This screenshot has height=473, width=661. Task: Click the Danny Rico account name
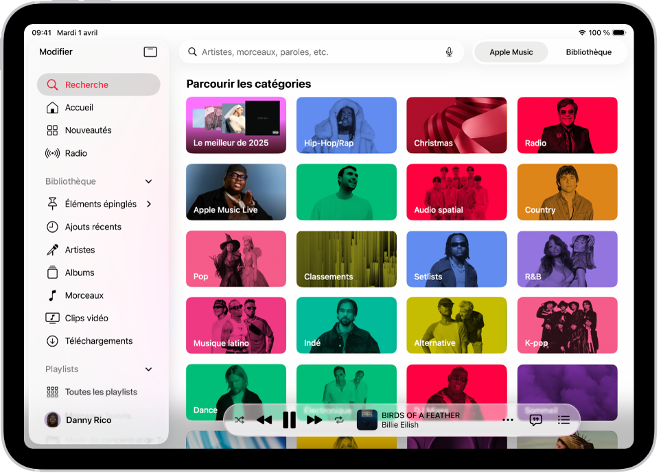89,420
